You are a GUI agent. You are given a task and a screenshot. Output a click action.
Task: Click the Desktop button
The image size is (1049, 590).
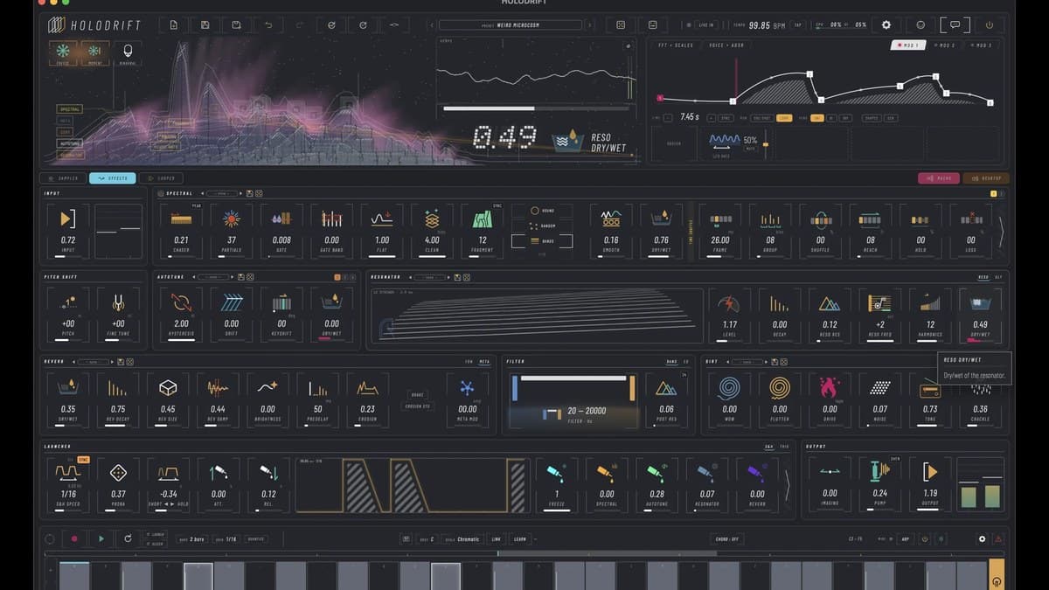pyautogui.click(x=985, y=178)
